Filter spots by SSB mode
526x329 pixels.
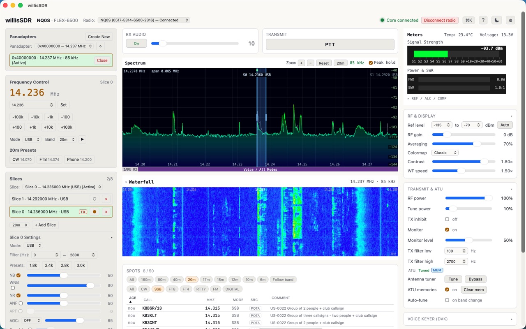[x=158, y=289]
